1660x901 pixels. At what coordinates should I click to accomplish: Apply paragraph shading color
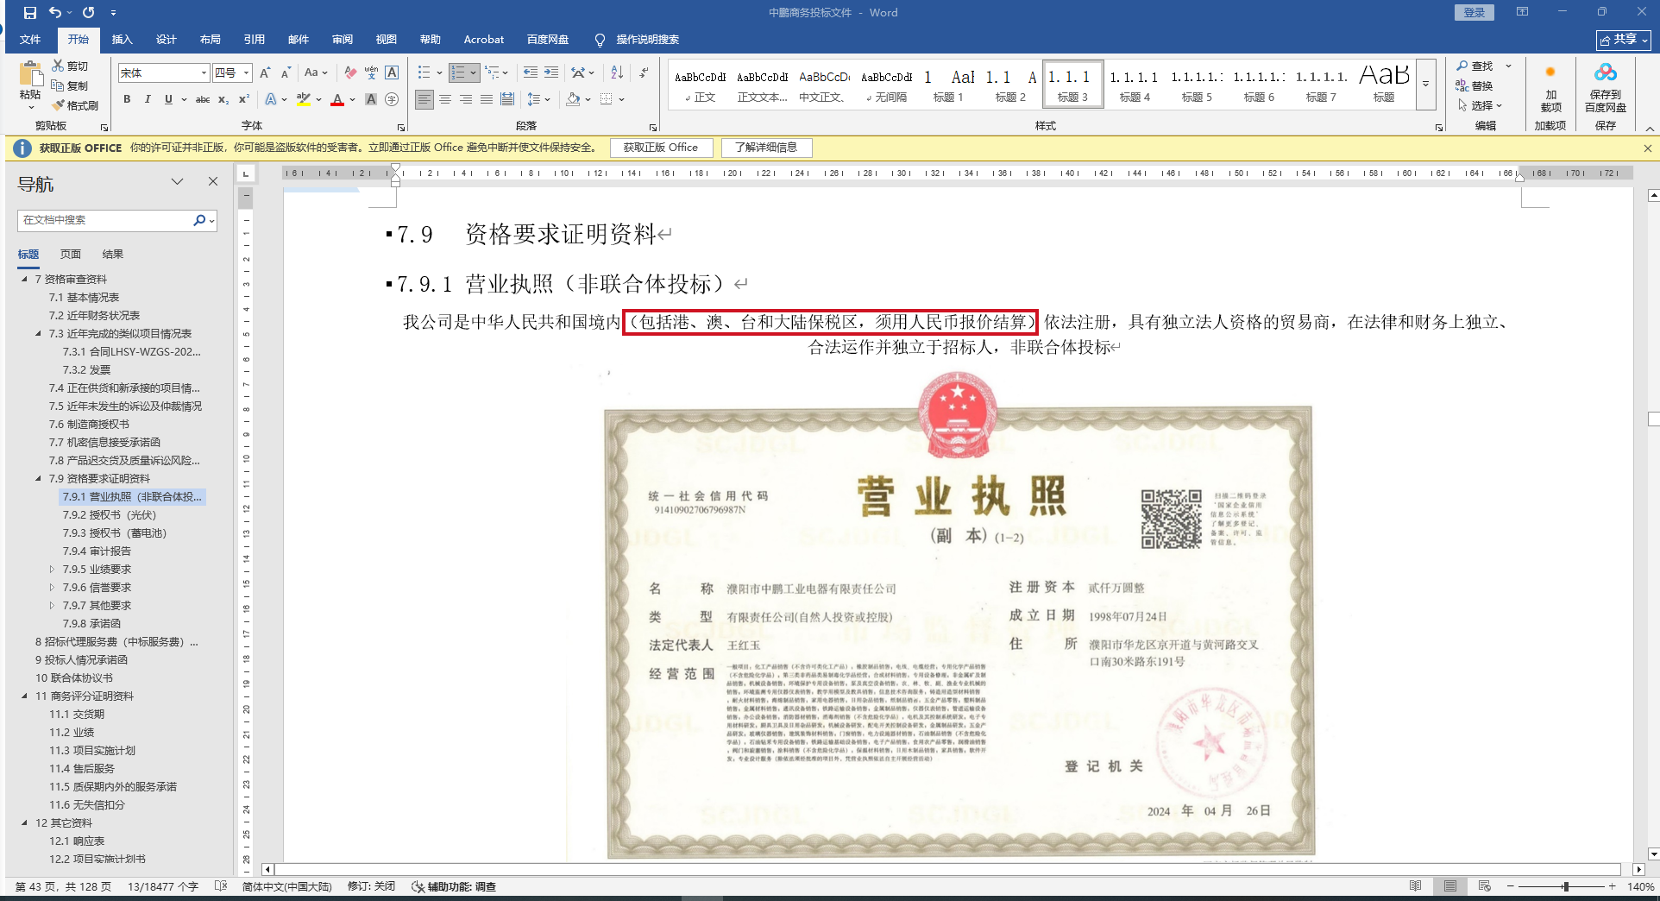[x=573, y=99]
